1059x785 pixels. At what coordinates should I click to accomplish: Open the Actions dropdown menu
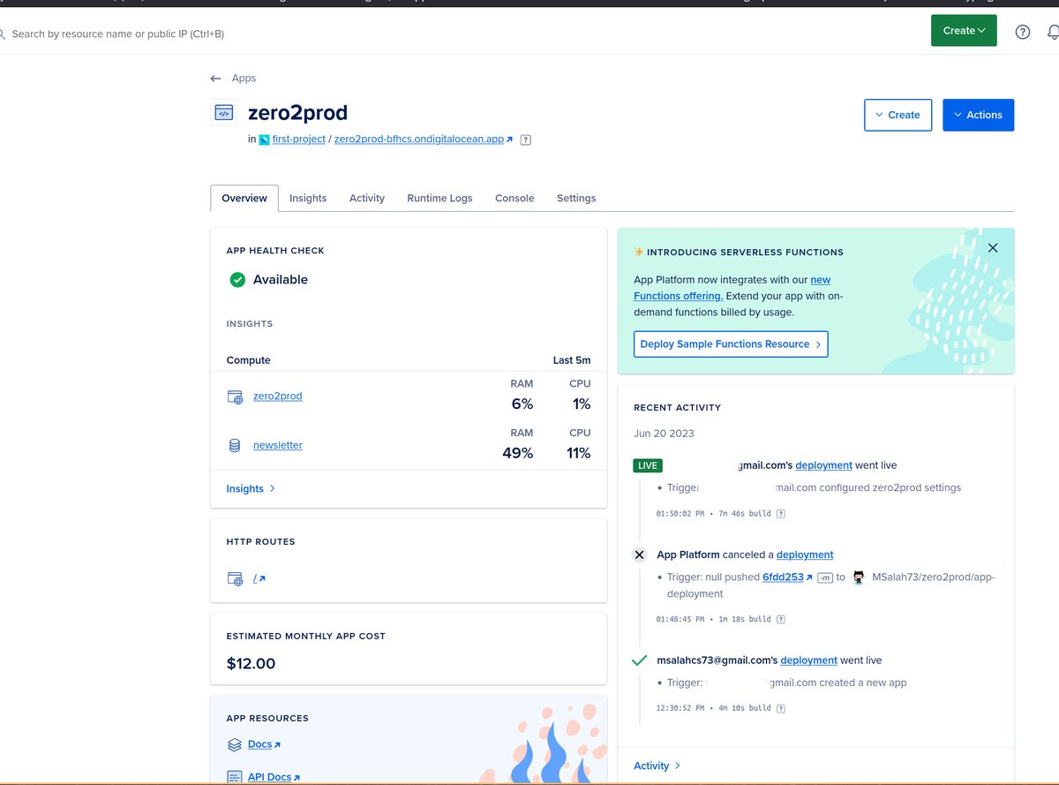pos(978,115)
